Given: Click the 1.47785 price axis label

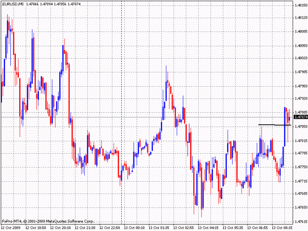Looking at the screenshot, I should 301,153.
